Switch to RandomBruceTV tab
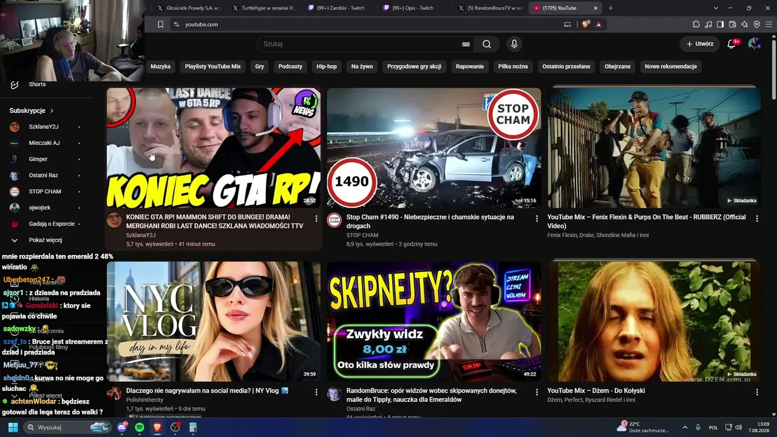The width and height of the screenshot is (777, 437). click(x=491, y=8)
